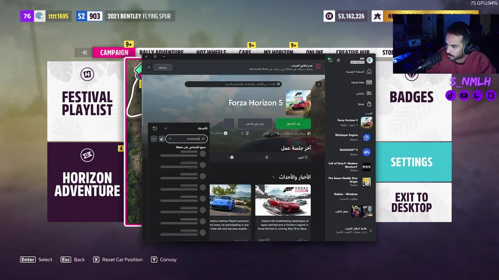
Task: Collapse the Friends panel chevron
Action: (x=165, y=128)
